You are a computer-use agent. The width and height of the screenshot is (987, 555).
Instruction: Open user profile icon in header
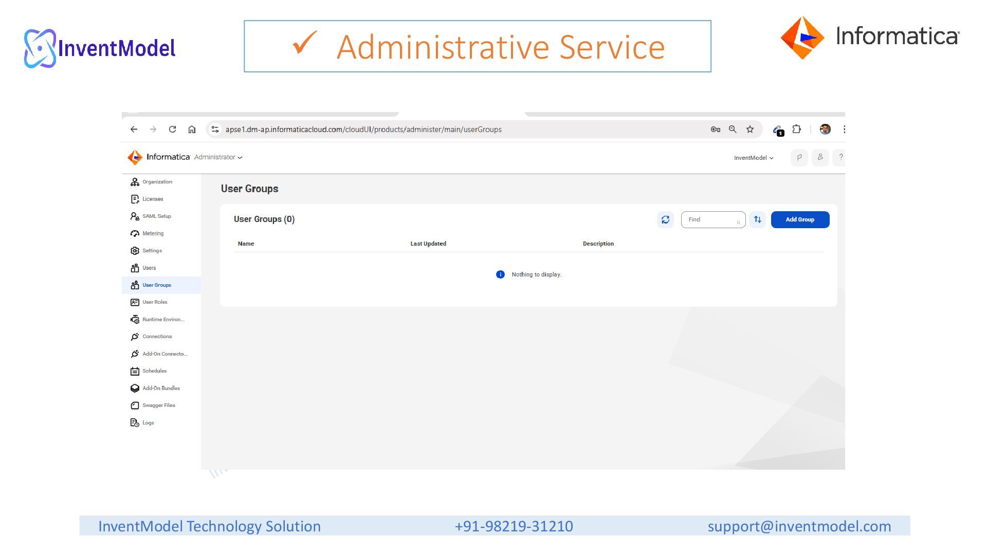tap(820, 158)
